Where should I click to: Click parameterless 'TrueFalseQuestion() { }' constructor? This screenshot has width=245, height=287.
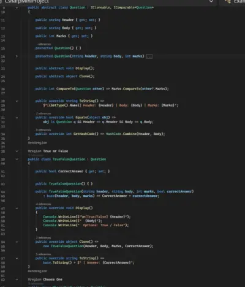pyautogui.click(x=70, y=184)
